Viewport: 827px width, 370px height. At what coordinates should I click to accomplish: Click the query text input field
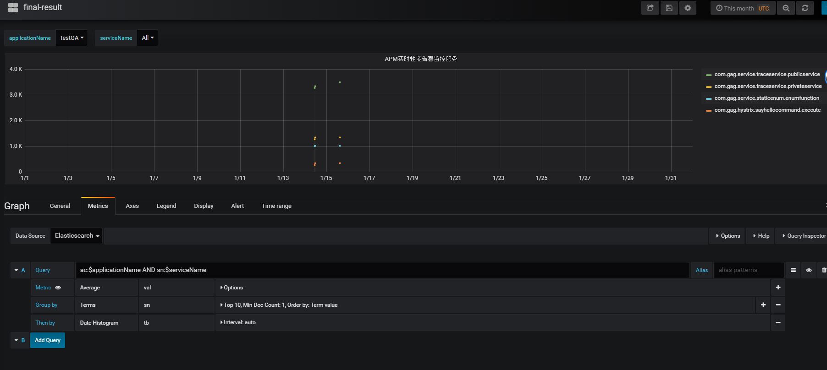pos(382,270)
